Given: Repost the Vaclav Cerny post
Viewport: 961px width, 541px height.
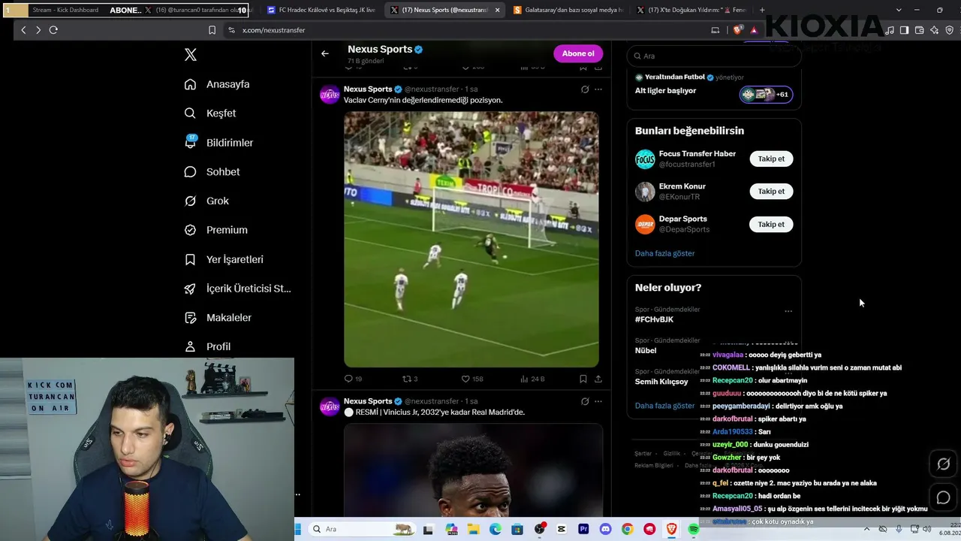Looking at the screenshot, I should 410,379.
